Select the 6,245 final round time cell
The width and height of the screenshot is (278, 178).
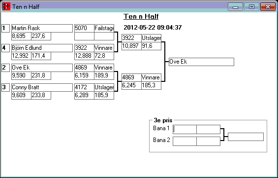coord(131,85)
